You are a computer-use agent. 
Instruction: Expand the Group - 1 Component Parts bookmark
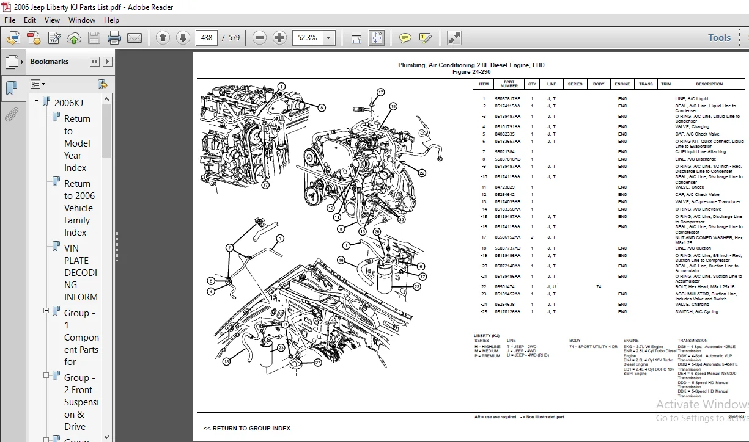coord(46,311)
